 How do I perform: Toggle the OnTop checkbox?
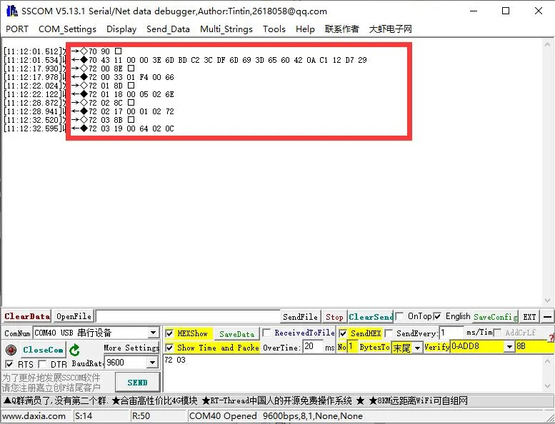(x=399, y=316)
